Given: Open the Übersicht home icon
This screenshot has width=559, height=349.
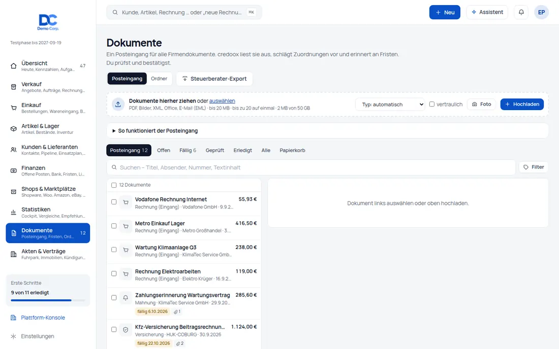Looking at the screenshot, I should pos(14,66).
